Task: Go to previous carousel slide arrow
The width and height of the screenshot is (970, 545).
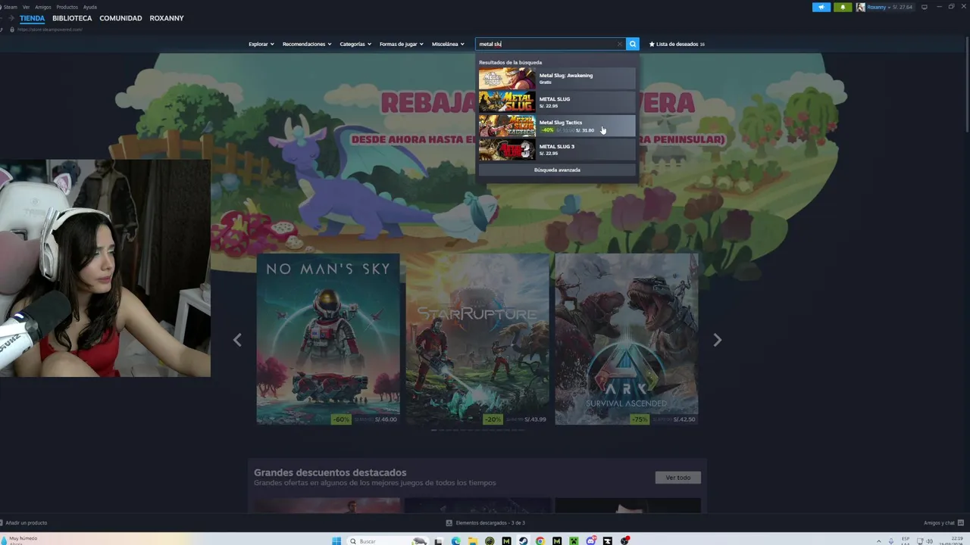Action: (237, 340)
